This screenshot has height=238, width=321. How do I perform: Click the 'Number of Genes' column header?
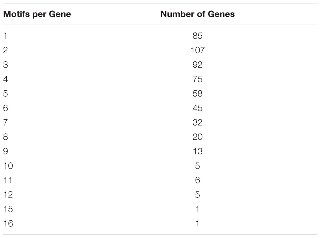[197, 14]
